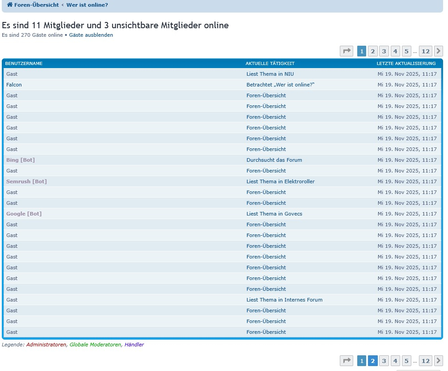
Task: Click green Globale Moderatoren legend link
Action: (x=95, y=345)
